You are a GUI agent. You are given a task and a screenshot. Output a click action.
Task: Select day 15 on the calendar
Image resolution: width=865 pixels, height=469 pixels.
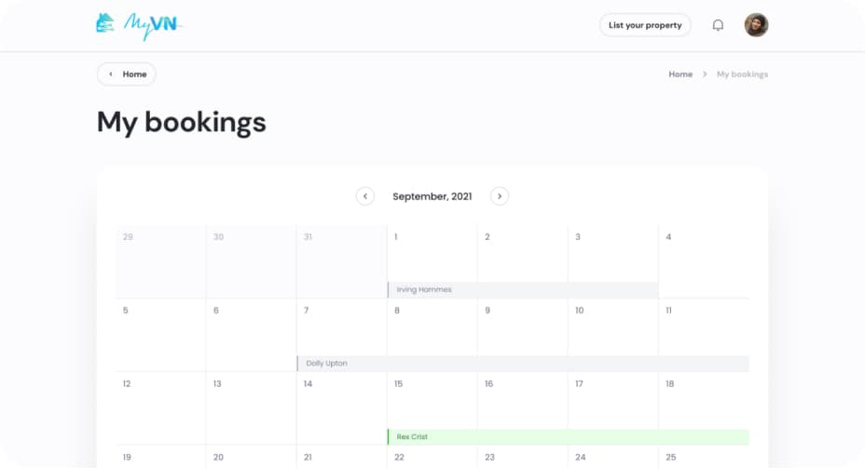(432, 409)
